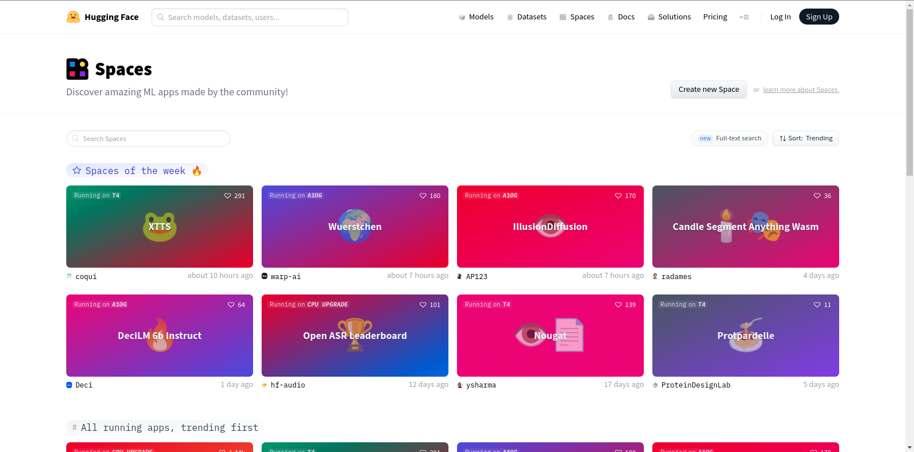Open the warp-ai author profile link
The height and width of the screenshot is (452, 914).
pos(286,277)
